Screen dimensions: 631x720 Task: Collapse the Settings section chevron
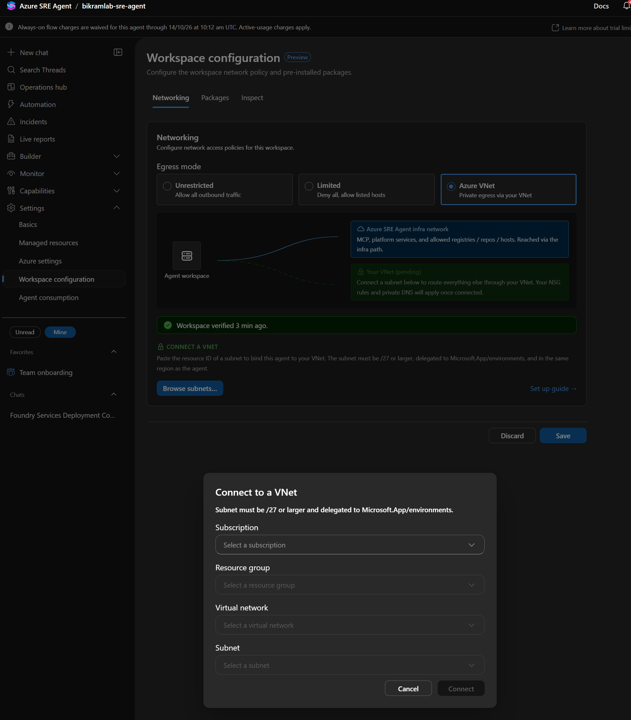[117, 208]
